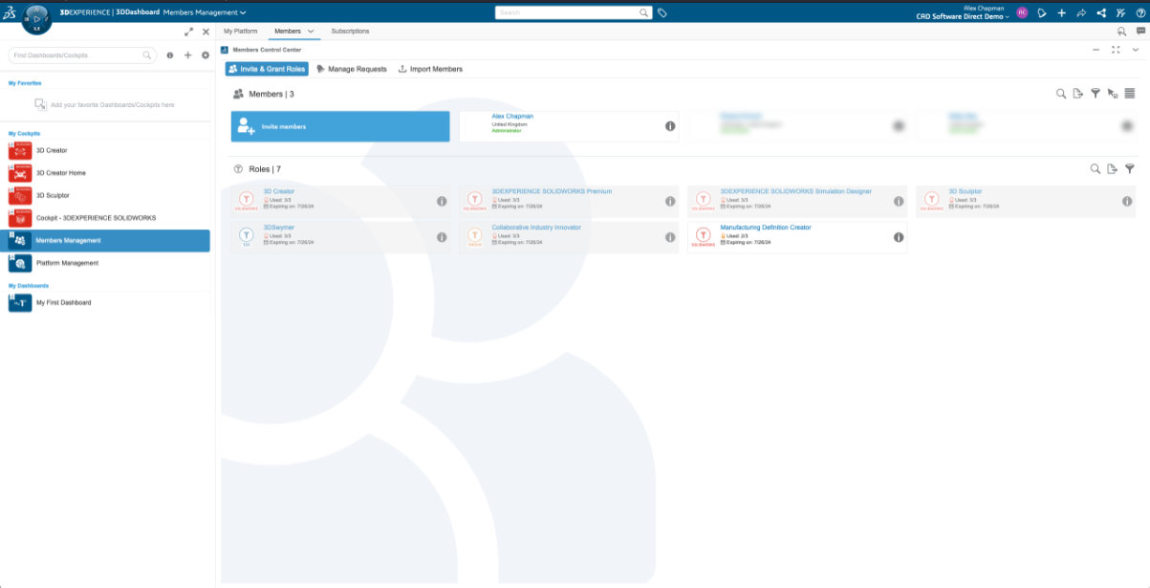Open the 3D Creator role link
This screenshot has width=1150, height=588.
click(x=279, y=191)
